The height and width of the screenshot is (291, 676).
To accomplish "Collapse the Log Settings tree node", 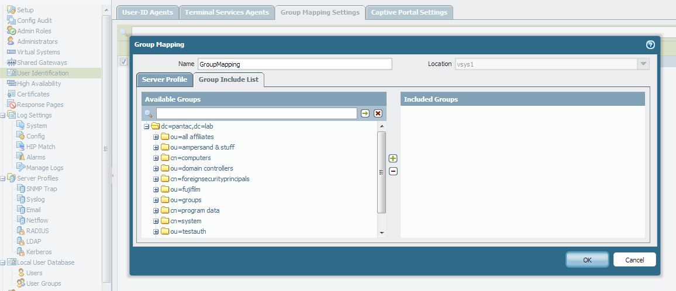I will pyautogui.click(x=3, y=115).
